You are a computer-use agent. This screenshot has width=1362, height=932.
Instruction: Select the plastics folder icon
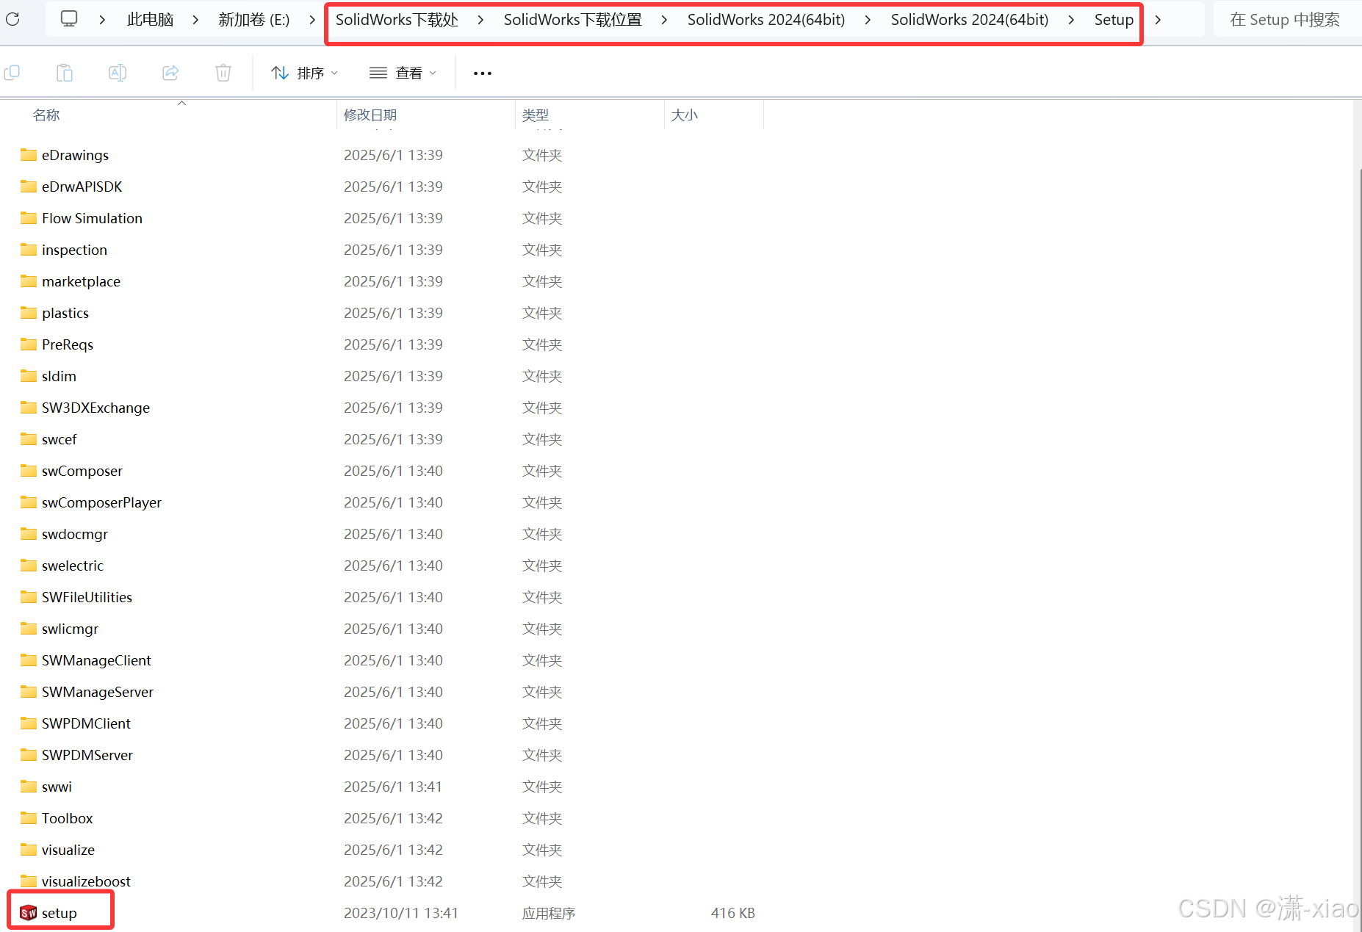point(29,313)
